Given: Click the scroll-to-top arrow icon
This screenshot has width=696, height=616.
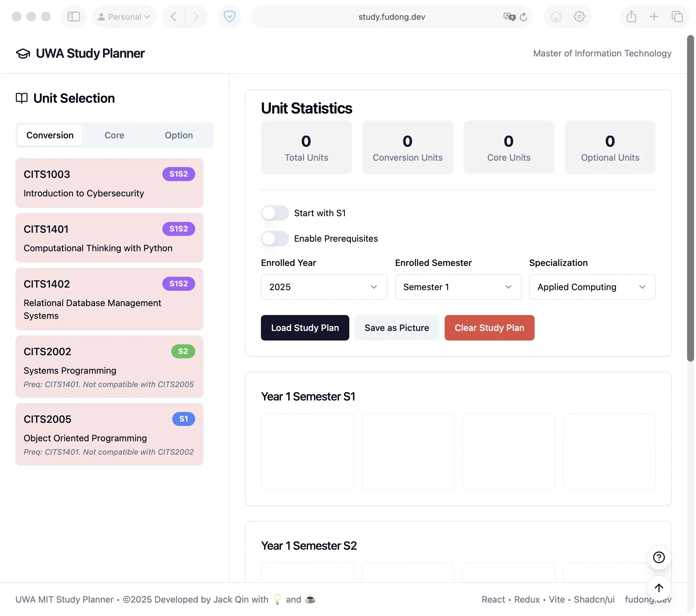Looking at the screenshot, I should tap(659, 588).
